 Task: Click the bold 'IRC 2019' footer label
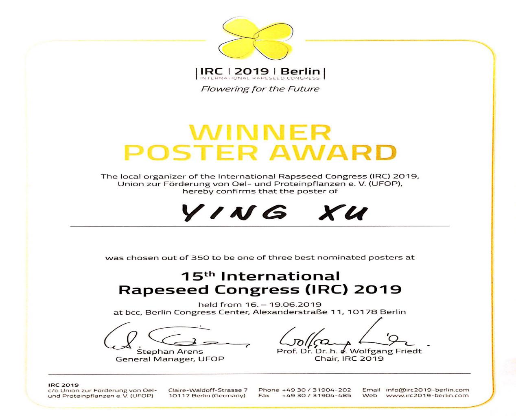click(63, 385)
